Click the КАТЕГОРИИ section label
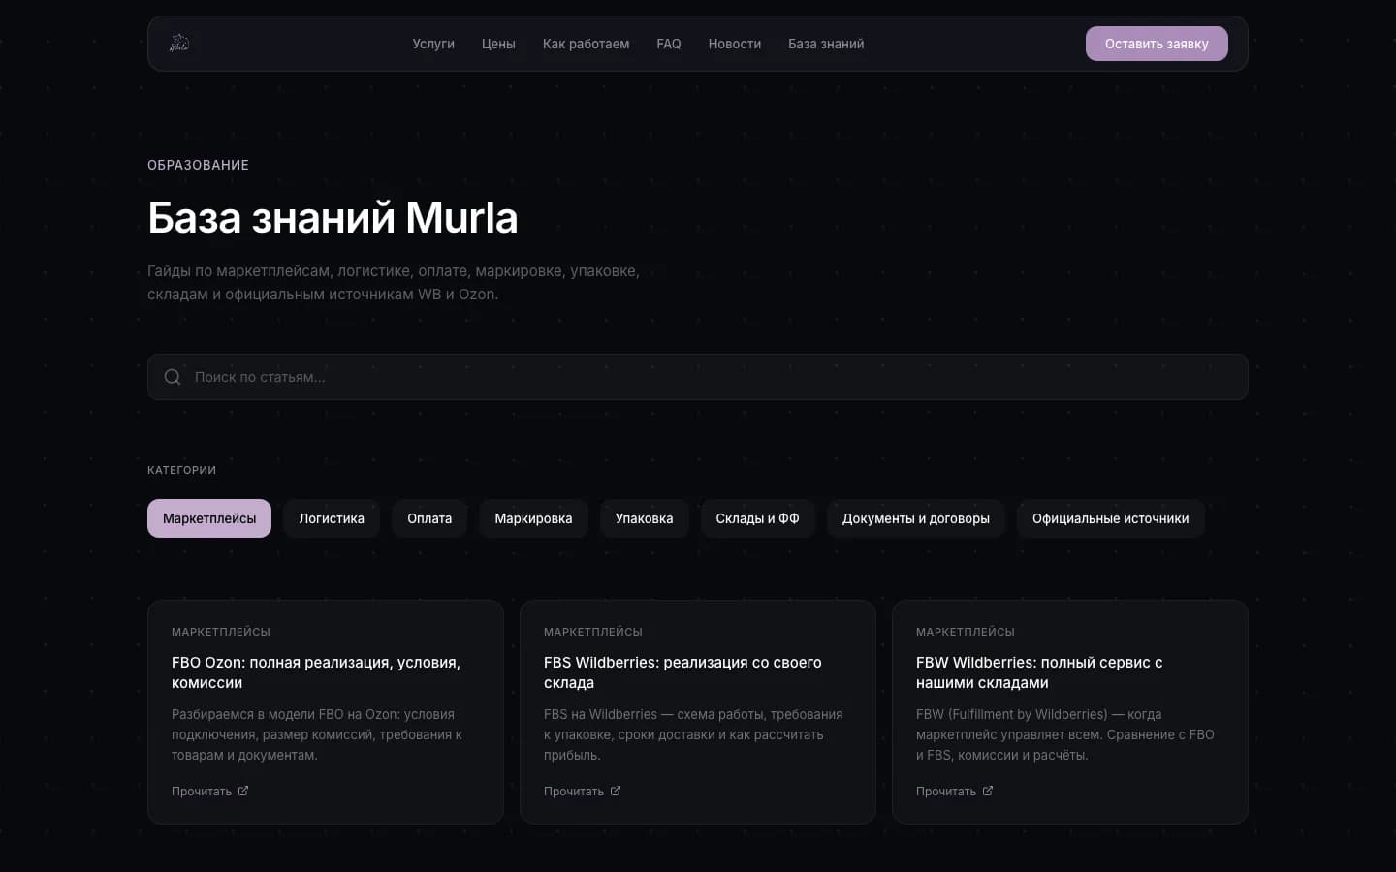 (x=181, y=470)
